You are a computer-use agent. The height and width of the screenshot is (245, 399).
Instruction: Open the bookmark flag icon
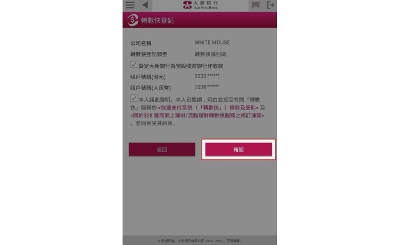point(255,5)
